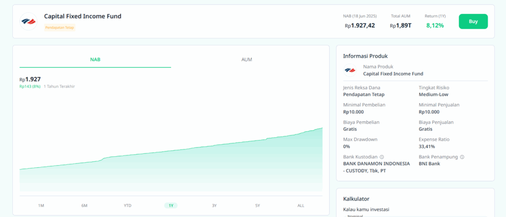Click the fund logo in the header
Screen dimensions: 506x217
click(28, 21)
